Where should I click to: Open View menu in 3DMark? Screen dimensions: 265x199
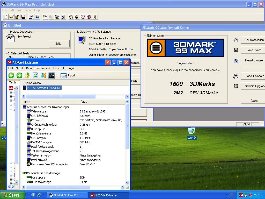tap(28, 10)
